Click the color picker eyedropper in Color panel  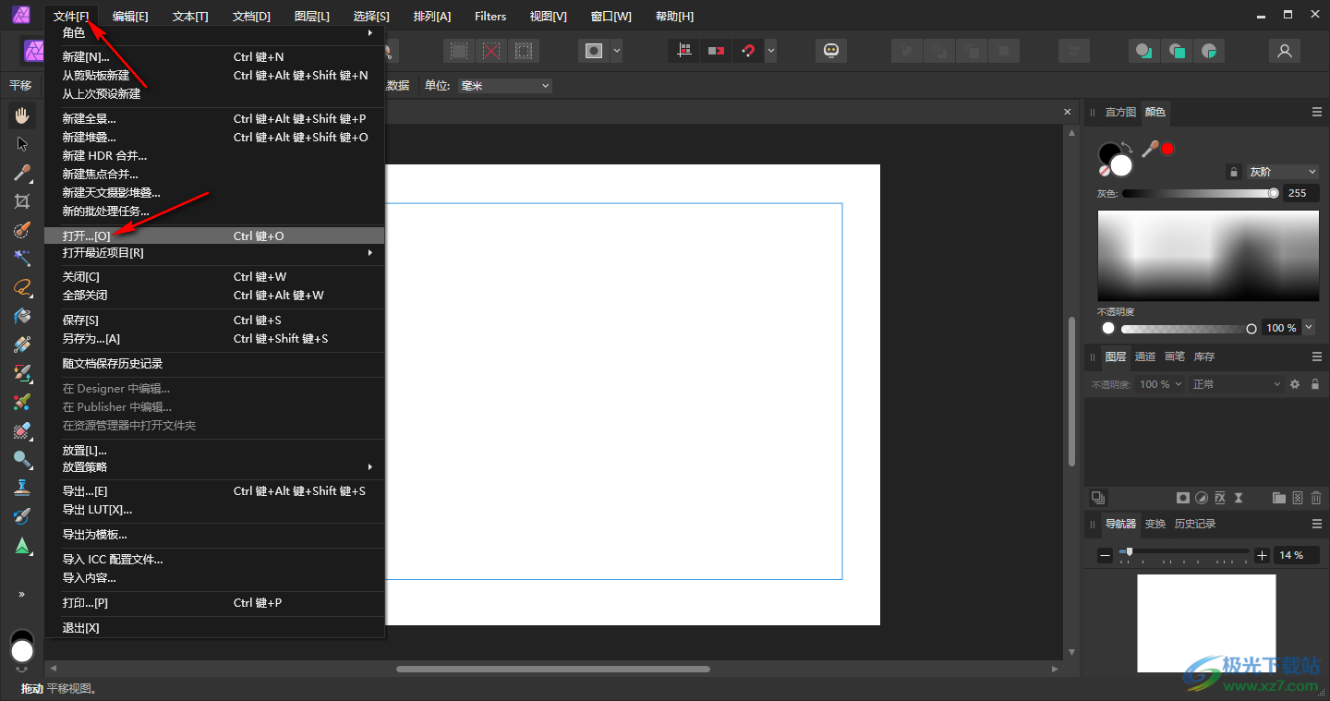click(x=1150, y=149)
